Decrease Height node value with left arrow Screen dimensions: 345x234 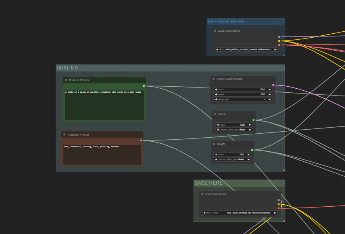pos(217,155)
